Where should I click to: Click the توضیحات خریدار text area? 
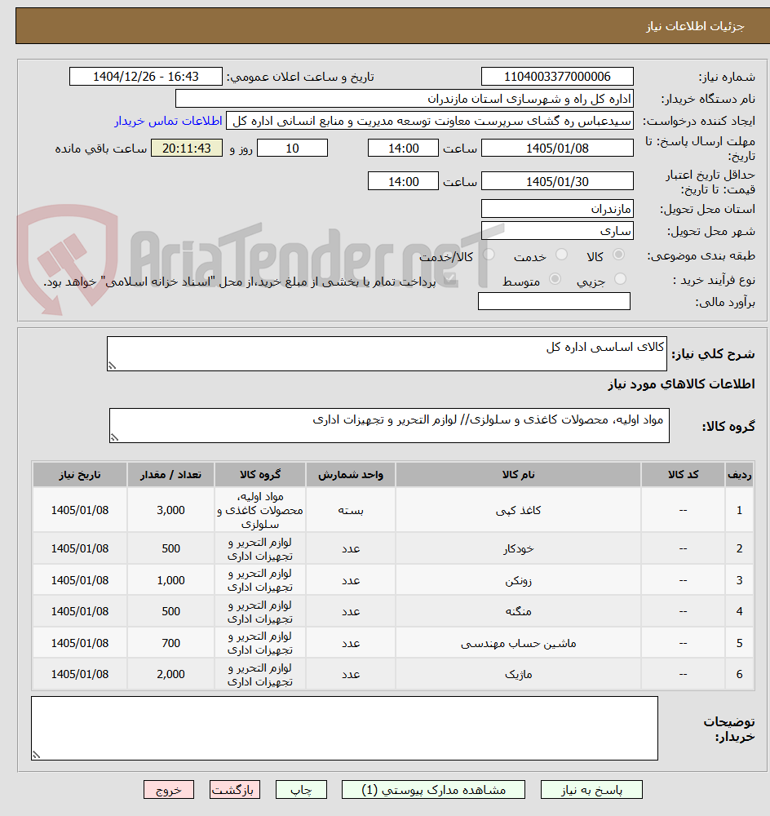click(x=344, y=728)
